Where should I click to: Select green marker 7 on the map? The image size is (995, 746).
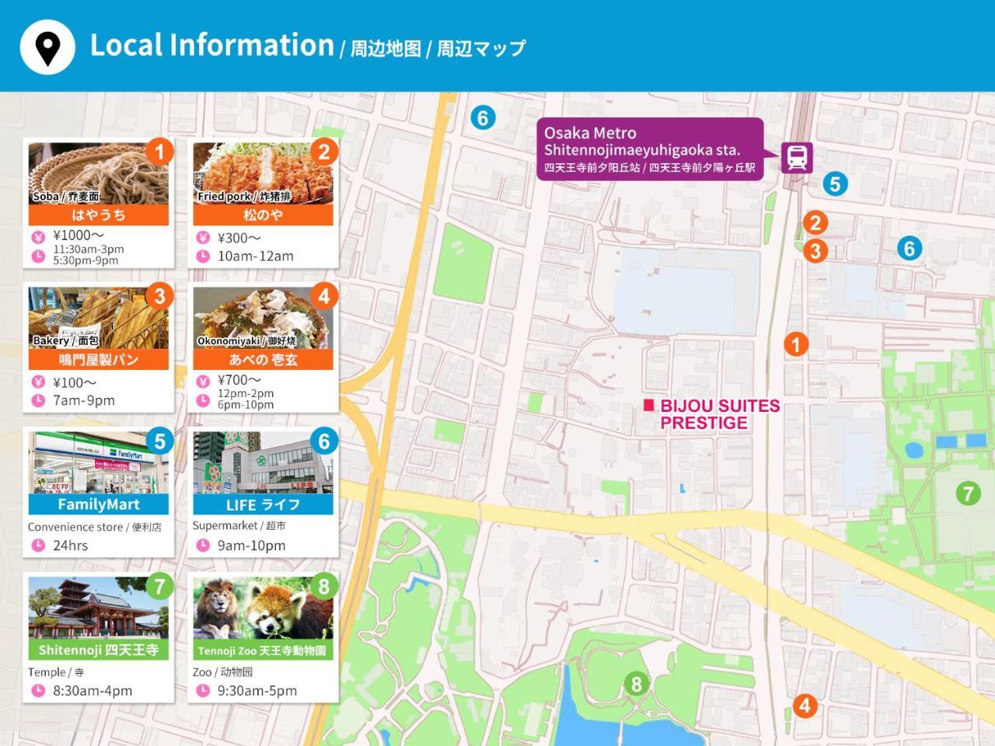pyautogui.click(x=968, y=493)
